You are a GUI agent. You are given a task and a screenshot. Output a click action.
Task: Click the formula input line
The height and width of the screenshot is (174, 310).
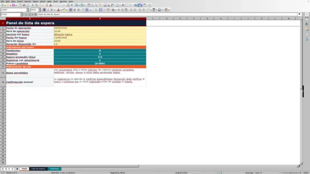167,14
